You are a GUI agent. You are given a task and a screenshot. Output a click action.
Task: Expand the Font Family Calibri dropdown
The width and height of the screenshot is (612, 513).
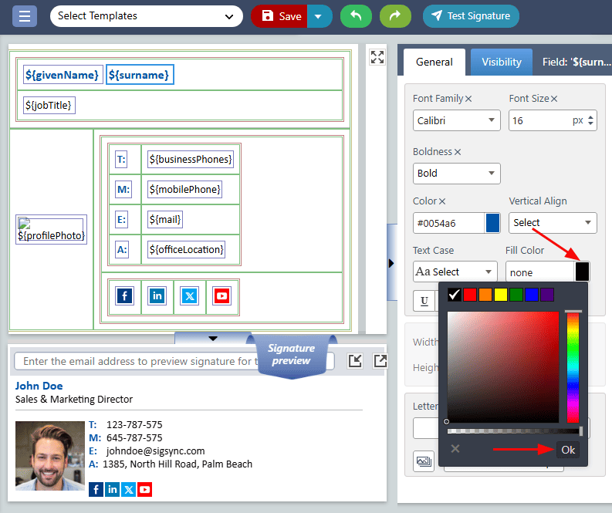tap(456, 121)
